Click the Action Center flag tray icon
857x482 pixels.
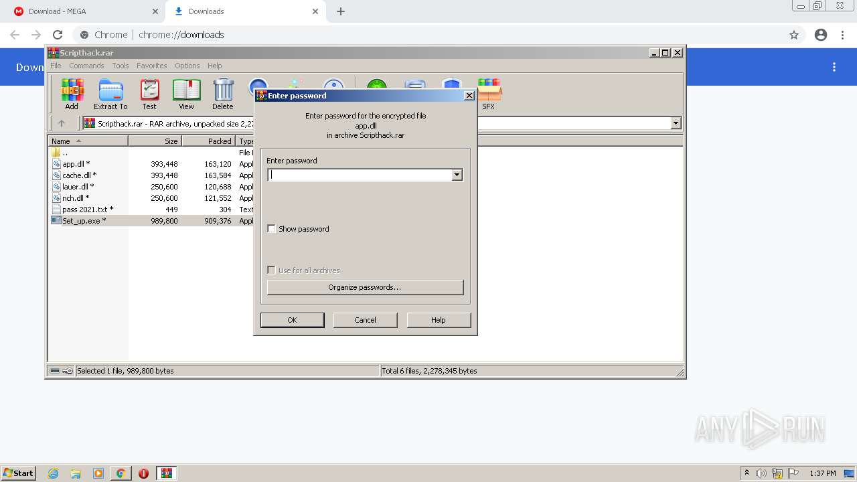(x=792, y=473)
